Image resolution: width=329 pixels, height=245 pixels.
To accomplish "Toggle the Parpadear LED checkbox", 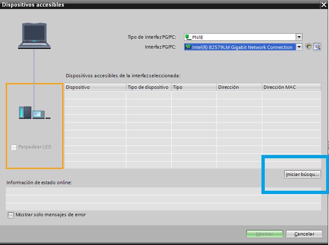I will pos(14,147).
